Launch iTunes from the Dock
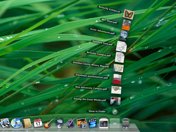The width and height of the screenshot is (176, 132). pyautogui.click(x=16, y=123)
